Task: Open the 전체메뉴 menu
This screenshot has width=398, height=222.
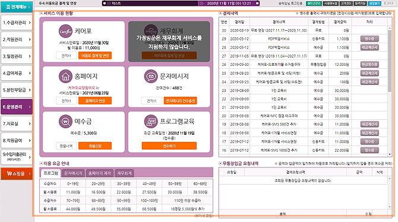Action: click(17, 7)
